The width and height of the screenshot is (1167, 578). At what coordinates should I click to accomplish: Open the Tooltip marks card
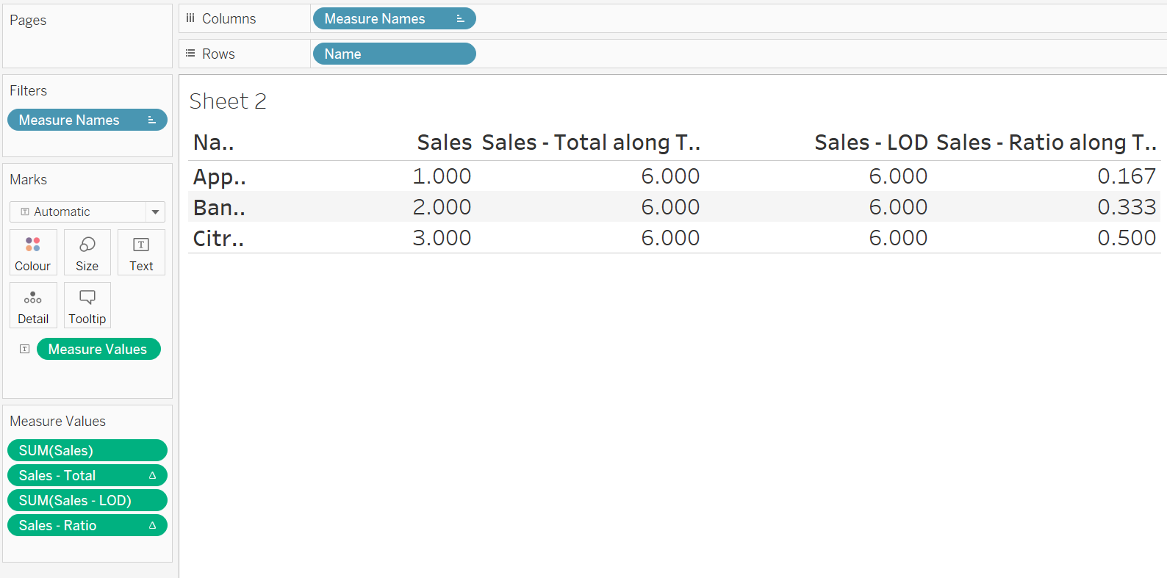(x=87, y=306)
